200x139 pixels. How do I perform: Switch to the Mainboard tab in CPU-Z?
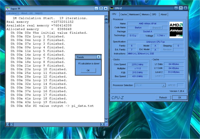click(134, 14)
